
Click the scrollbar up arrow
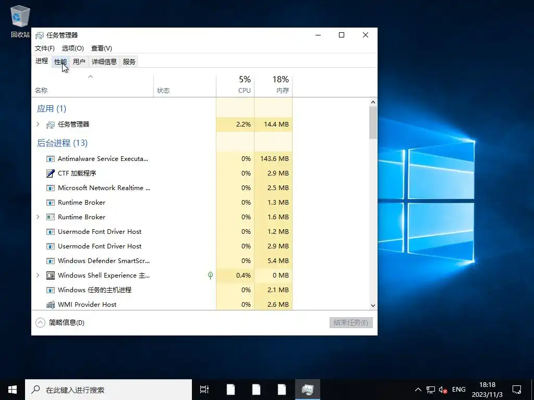point(373,102)
